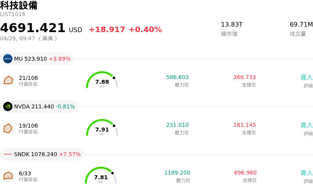This screenshot has height=191, width=313.
Task: Open the NVDA industry rank radar icon
Action: tap(8, 128)
